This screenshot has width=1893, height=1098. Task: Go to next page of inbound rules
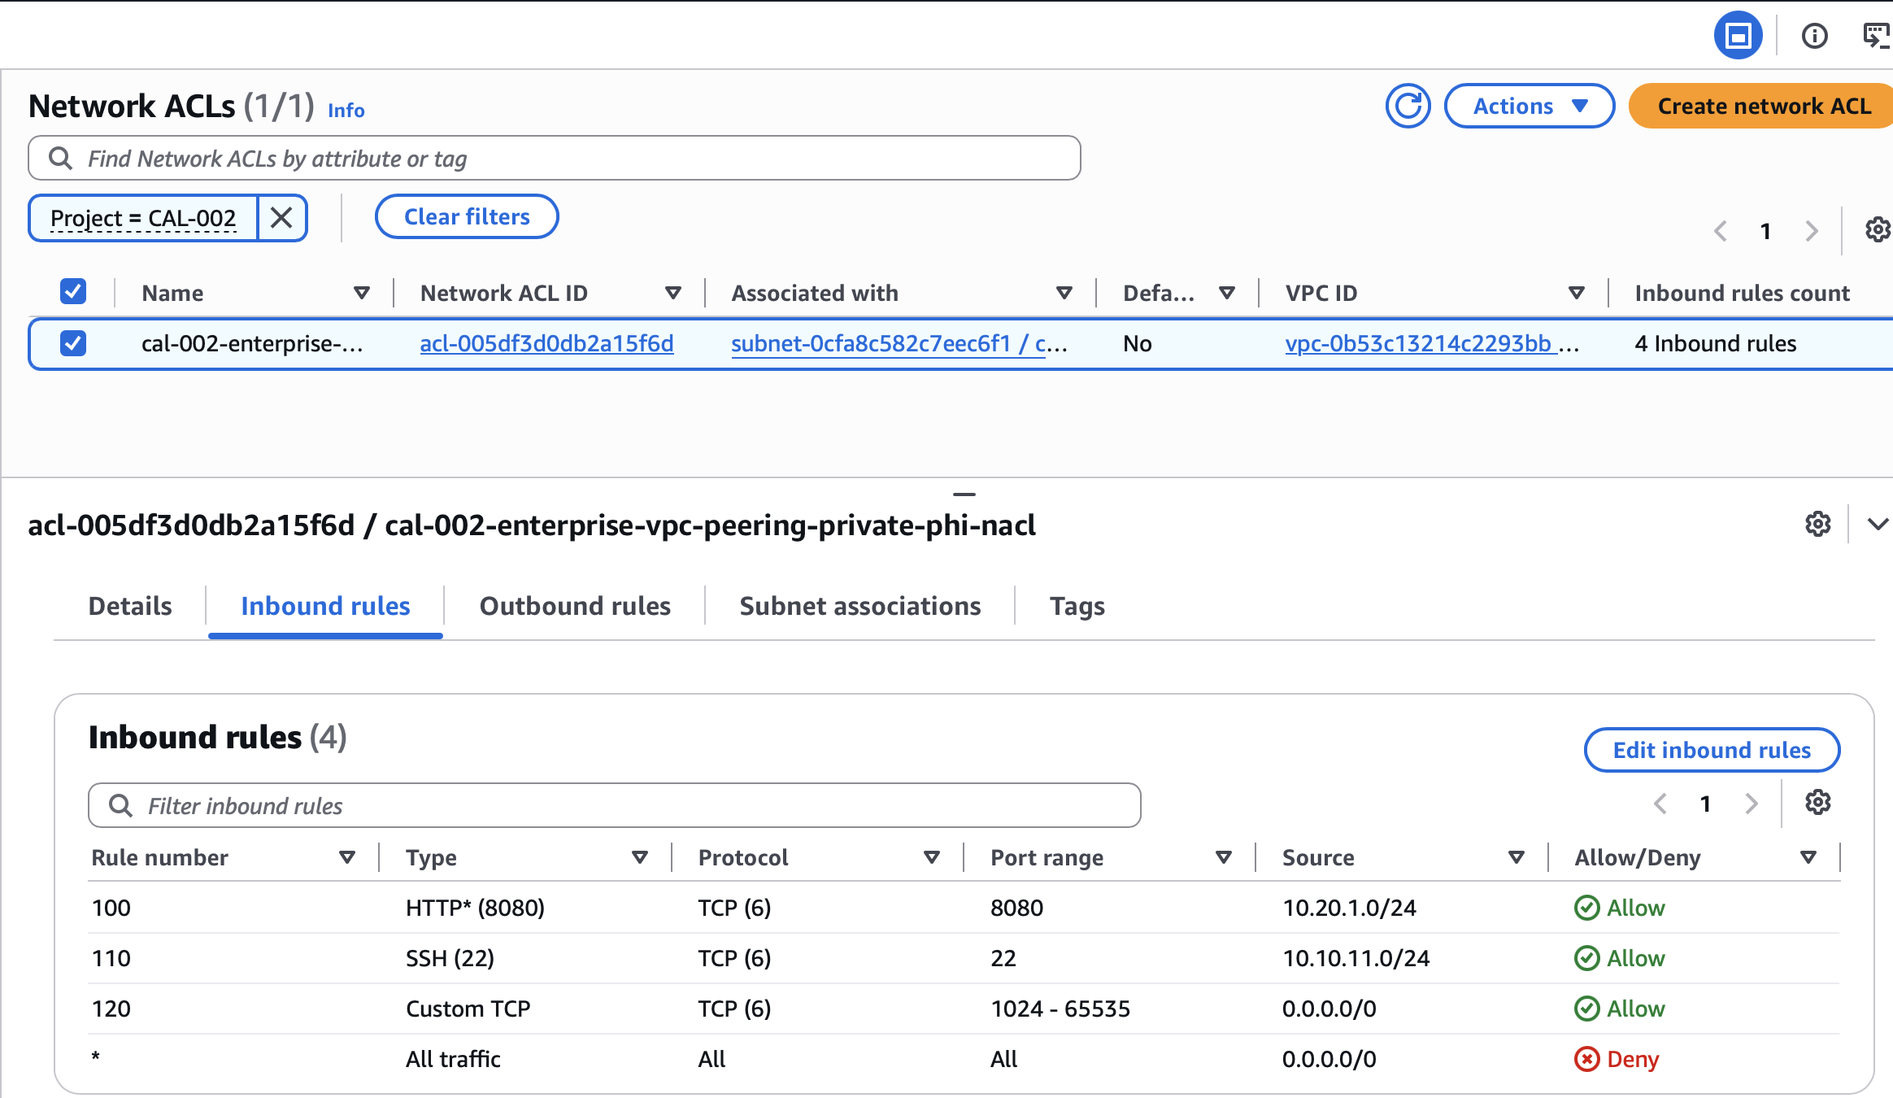click(x=1751, y=804)
